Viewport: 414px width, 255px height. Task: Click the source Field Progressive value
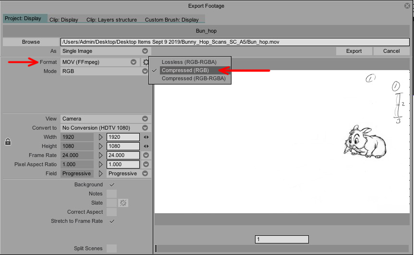(x=77, y=174)
